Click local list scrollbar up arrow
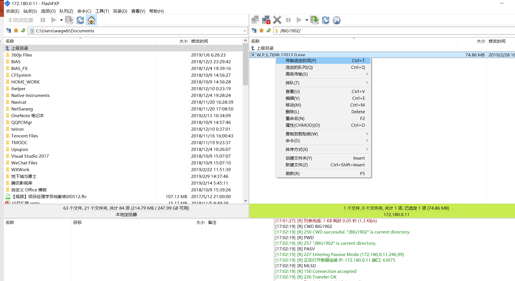The image size is (515, 281). [245, 41]
